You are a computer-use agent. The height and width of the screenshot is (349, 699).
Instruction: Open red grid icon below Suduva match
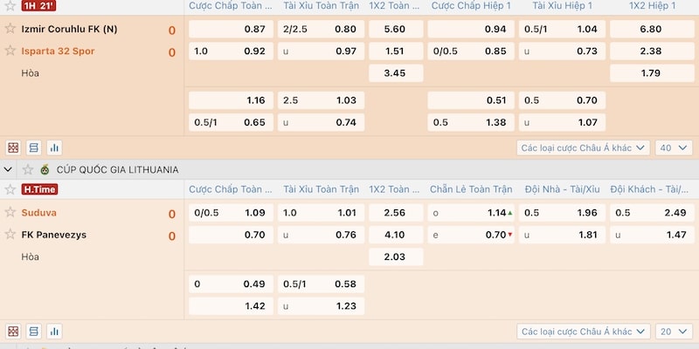[13, 332]
